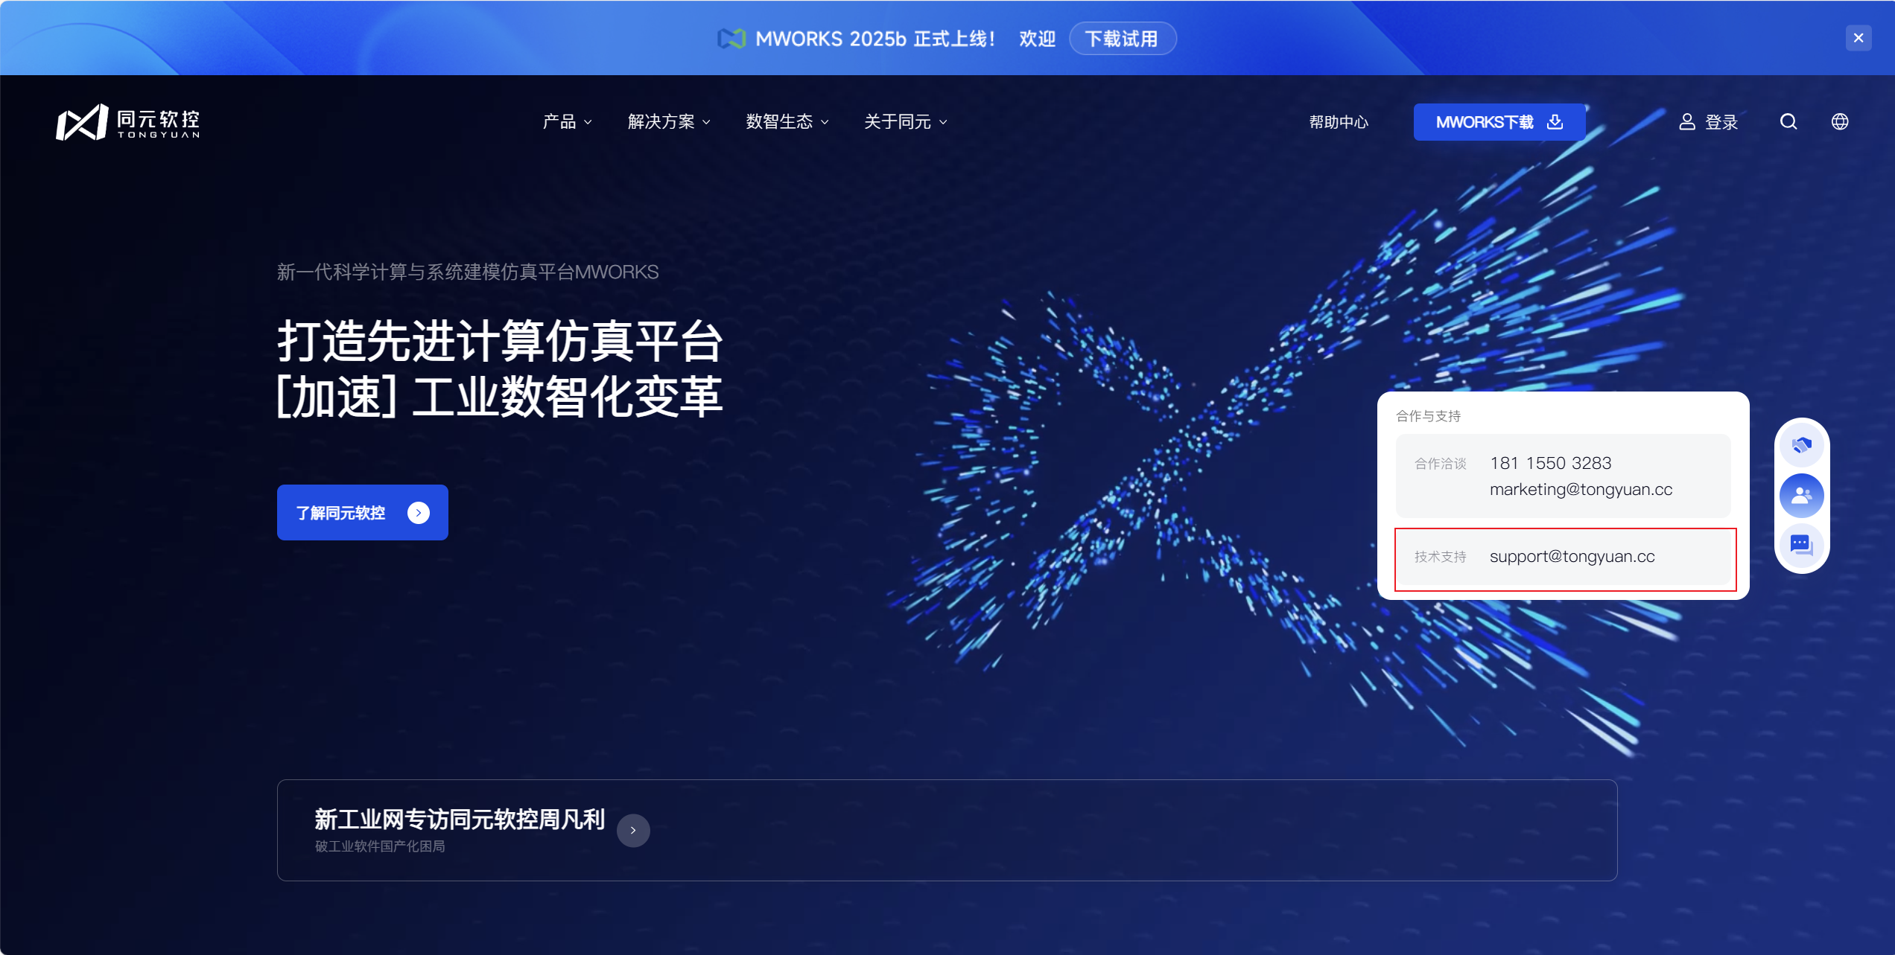The width and height of the screenshot is (1895, 955).
Task: Open the 新工业网专访同元软控周凡利 headline
Action: click(x=460, y=819)
